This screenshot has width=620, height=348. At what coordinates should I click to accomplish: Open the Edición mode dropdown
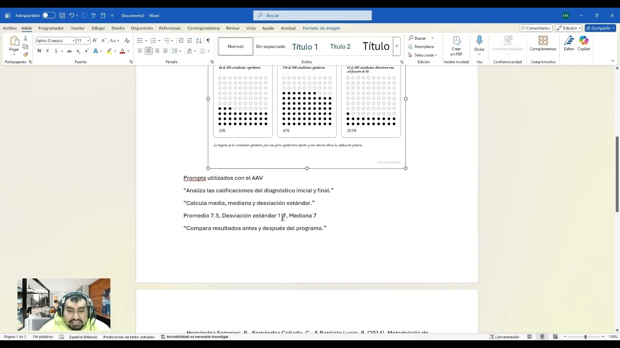(569, 28)
